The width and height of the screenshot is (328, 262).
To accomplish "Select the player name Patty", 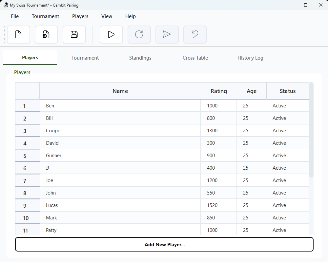I will pyautogui.click(x=51, y=230).
